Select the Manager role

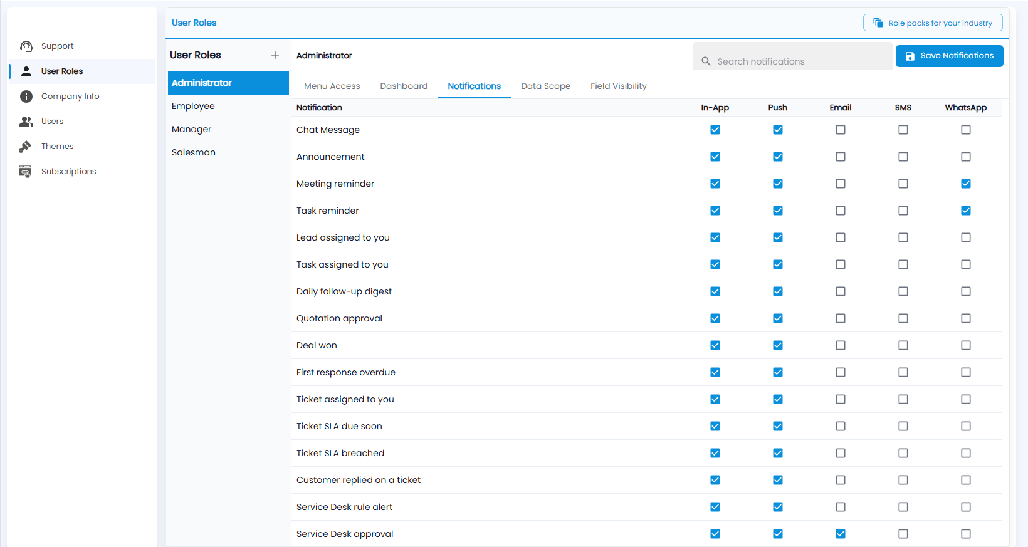pyautogui.click(x=228, y=130)
